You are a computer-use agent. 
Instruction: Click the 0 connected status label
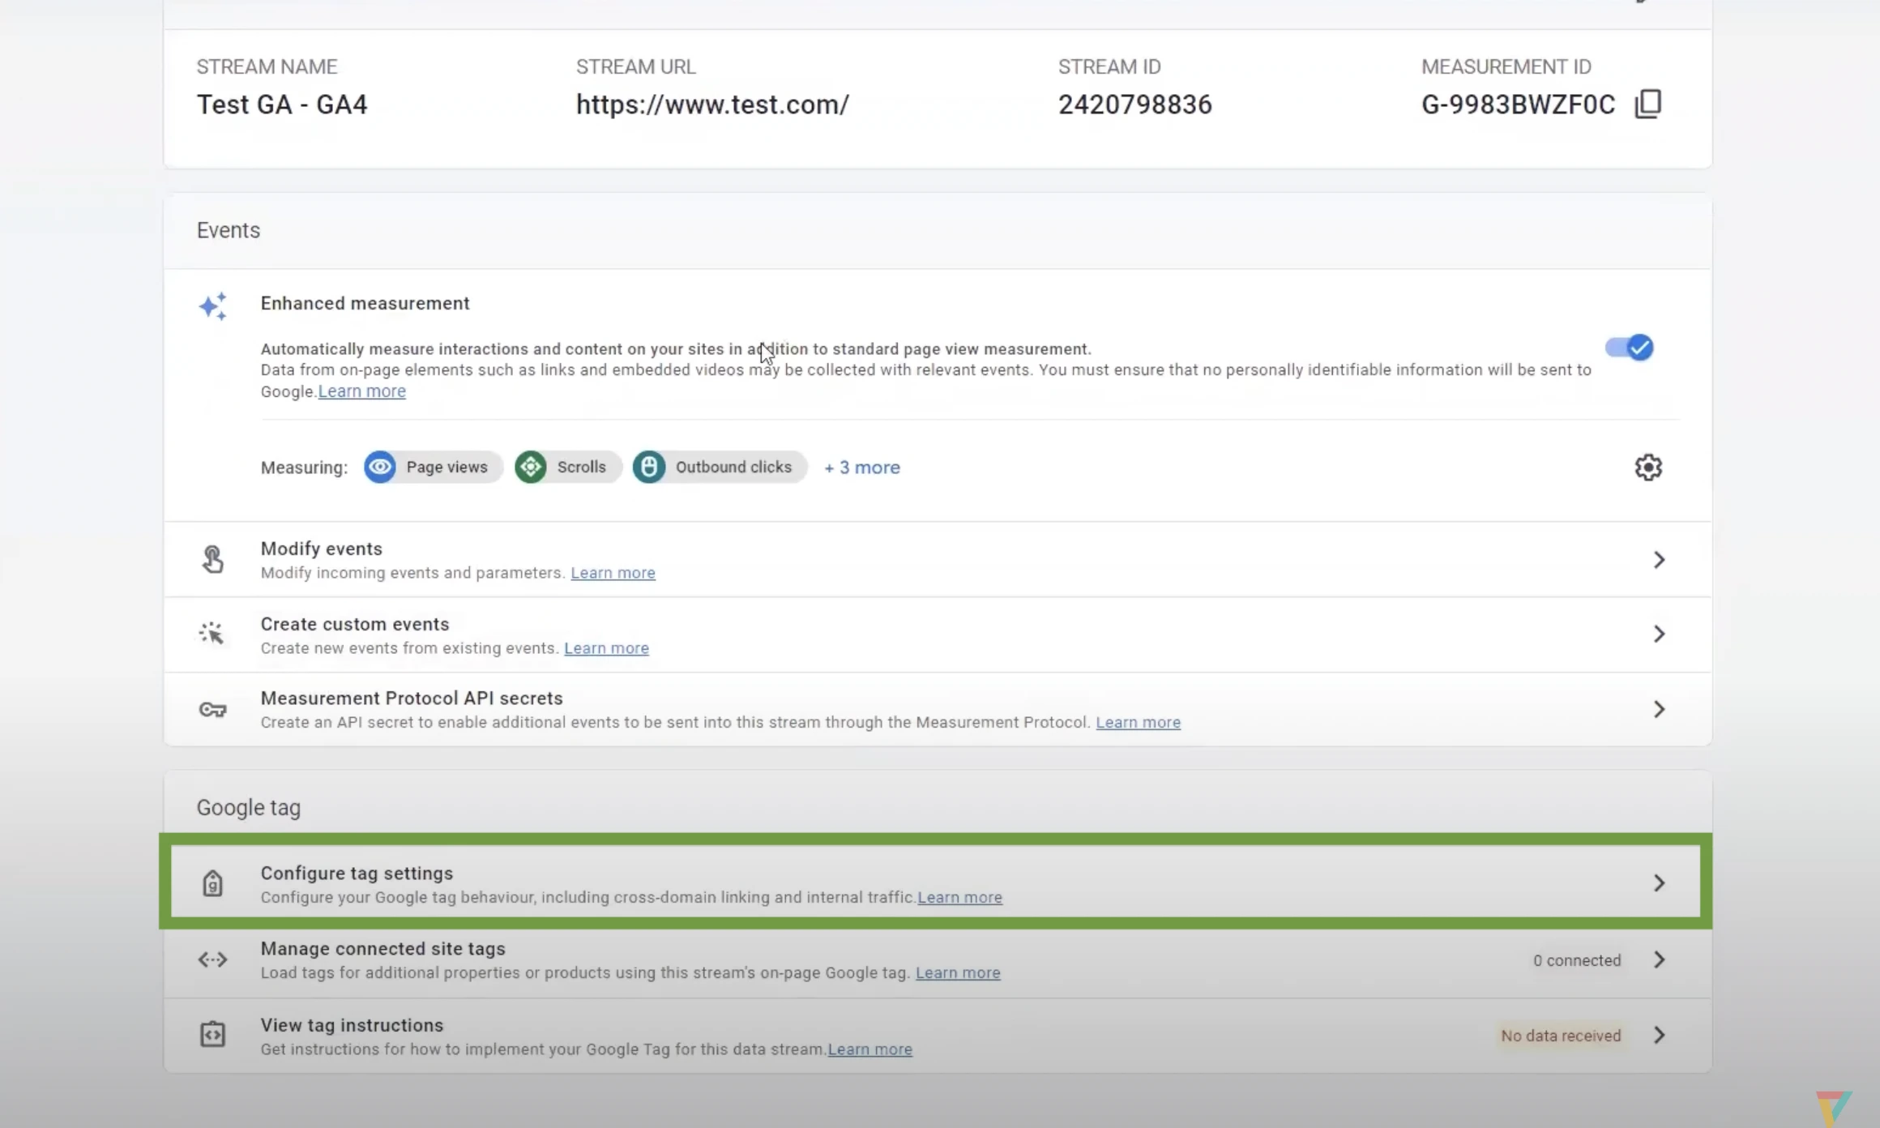(x=1577, y=960)
